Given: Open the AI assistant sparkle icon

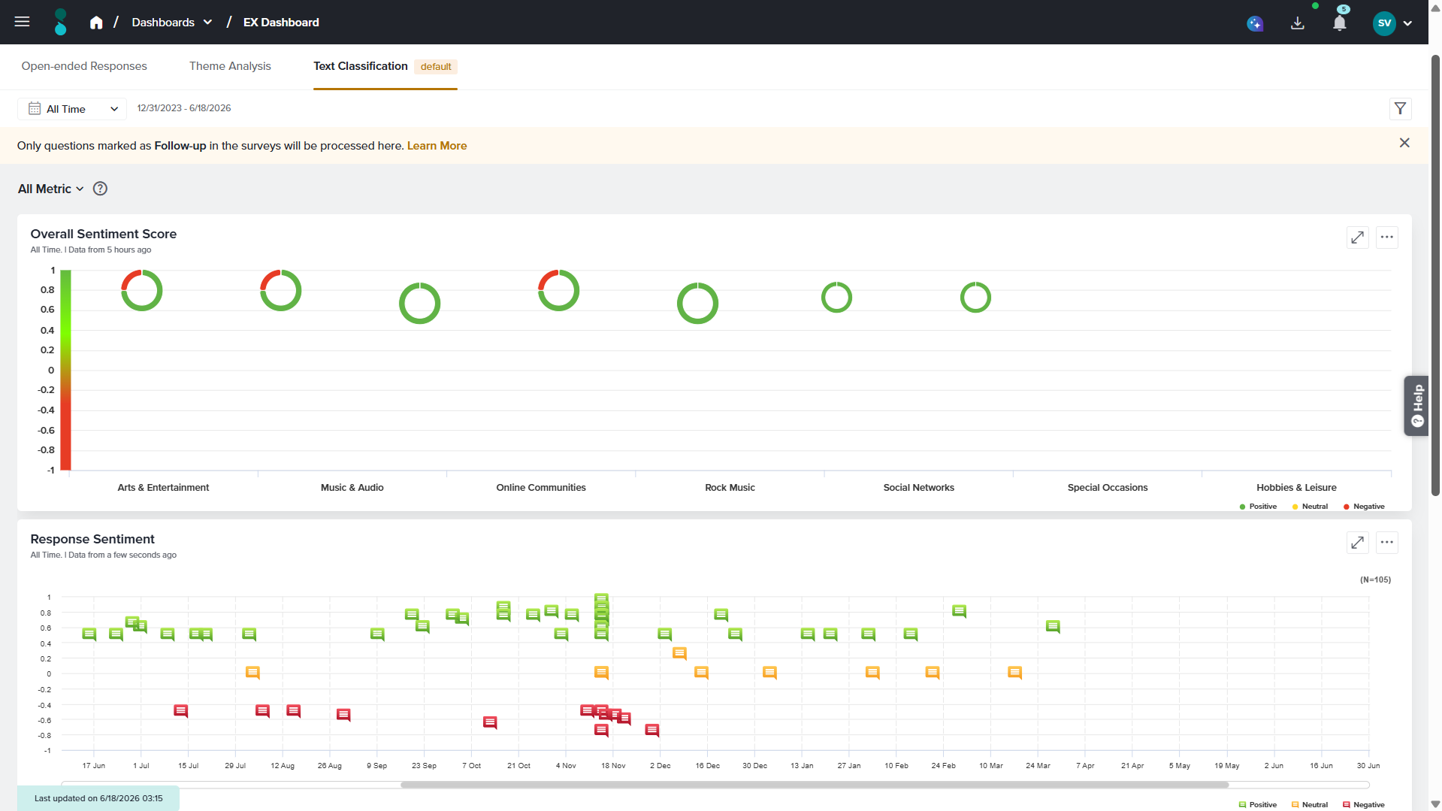Looking at the screenshot, I should click(1255, 23).
